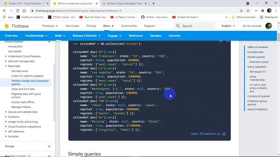Click the browser home icon
280x157 pixels.
tap(24, 10)
